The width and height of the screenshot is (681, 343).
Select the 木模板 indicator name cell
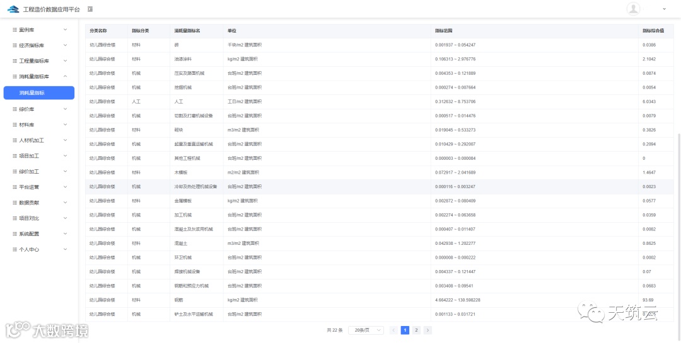tap(196, 172)
